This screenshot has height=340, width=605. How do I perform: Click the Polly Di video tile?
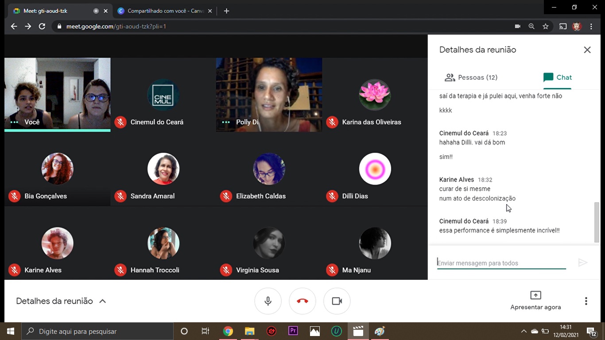pyautogui.click(x=269, y=95)
